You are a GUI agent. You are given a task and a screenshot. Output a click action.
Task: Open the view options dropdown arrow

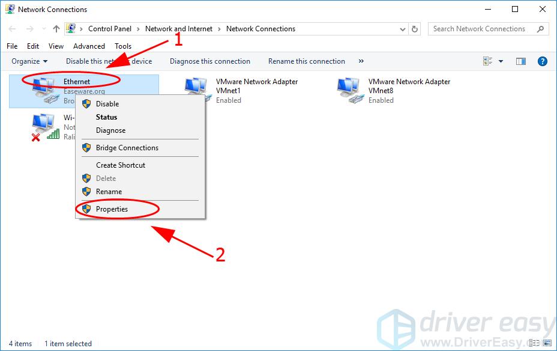[501, 61]
